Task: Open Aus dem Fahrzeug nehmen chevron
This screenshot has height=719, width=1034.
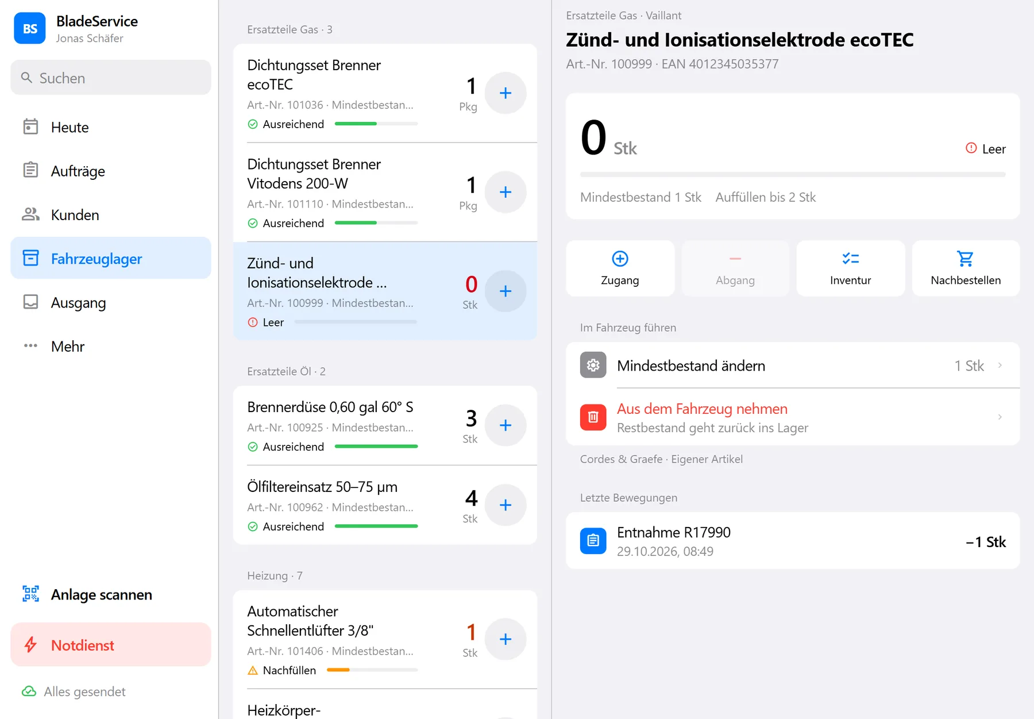Action: pyautogui.click(x=1000, y=417)
